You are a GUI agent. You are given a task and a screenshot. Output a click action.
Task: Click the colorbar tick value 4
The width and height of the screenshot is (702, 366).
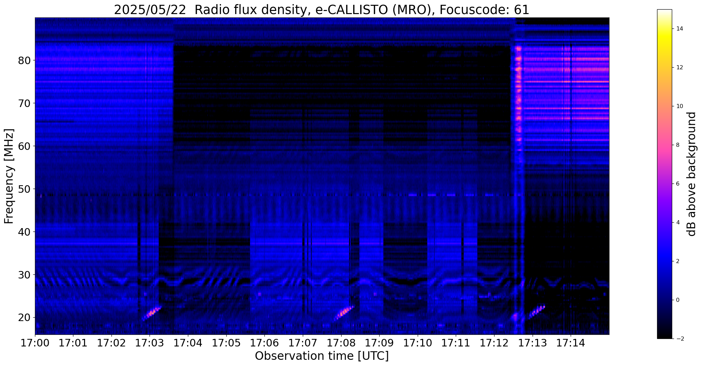pyautogui.click(x=677, y=223)
